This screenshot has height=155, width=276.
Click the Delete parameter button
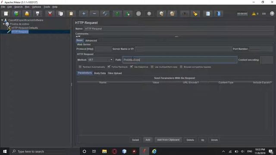tap(190, 140)
